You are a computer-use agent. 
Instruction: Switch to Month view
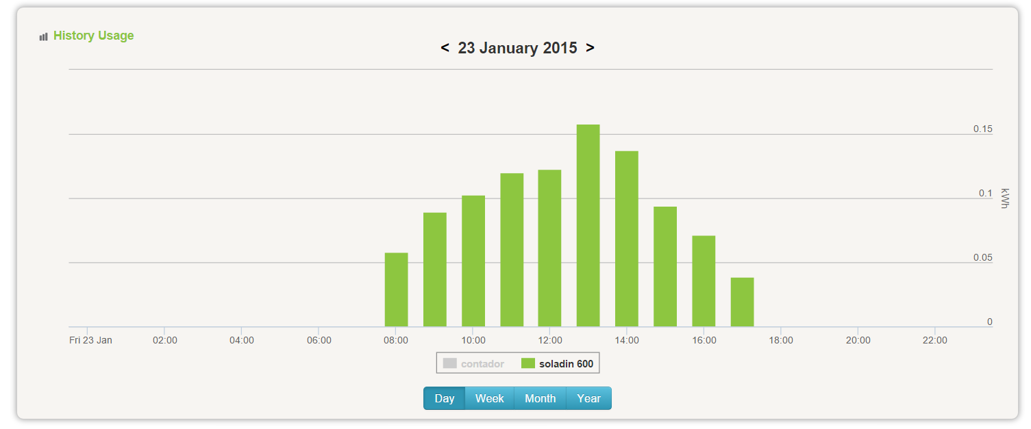[541, 398]
